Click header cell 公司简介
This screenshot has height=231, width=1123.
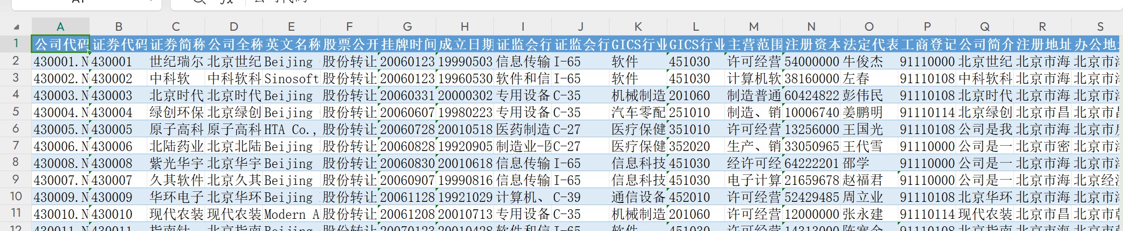tap(985, 44)
